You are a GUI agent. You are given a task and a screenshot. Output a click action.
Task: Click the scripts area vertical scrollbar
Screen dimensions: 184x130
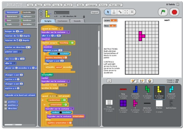click(99, 48)
